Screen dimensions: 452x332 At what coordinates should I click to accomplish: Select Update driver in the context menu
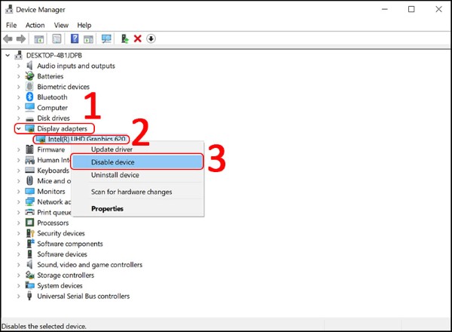coord(112,149)
